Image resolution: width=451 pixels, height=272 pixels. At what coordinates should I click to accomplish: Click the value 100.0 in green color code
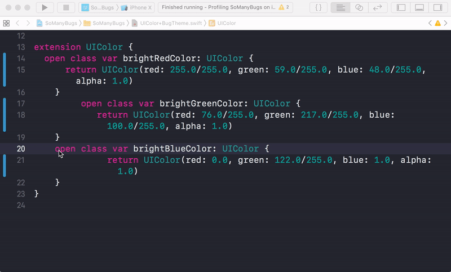pos(120,126)
